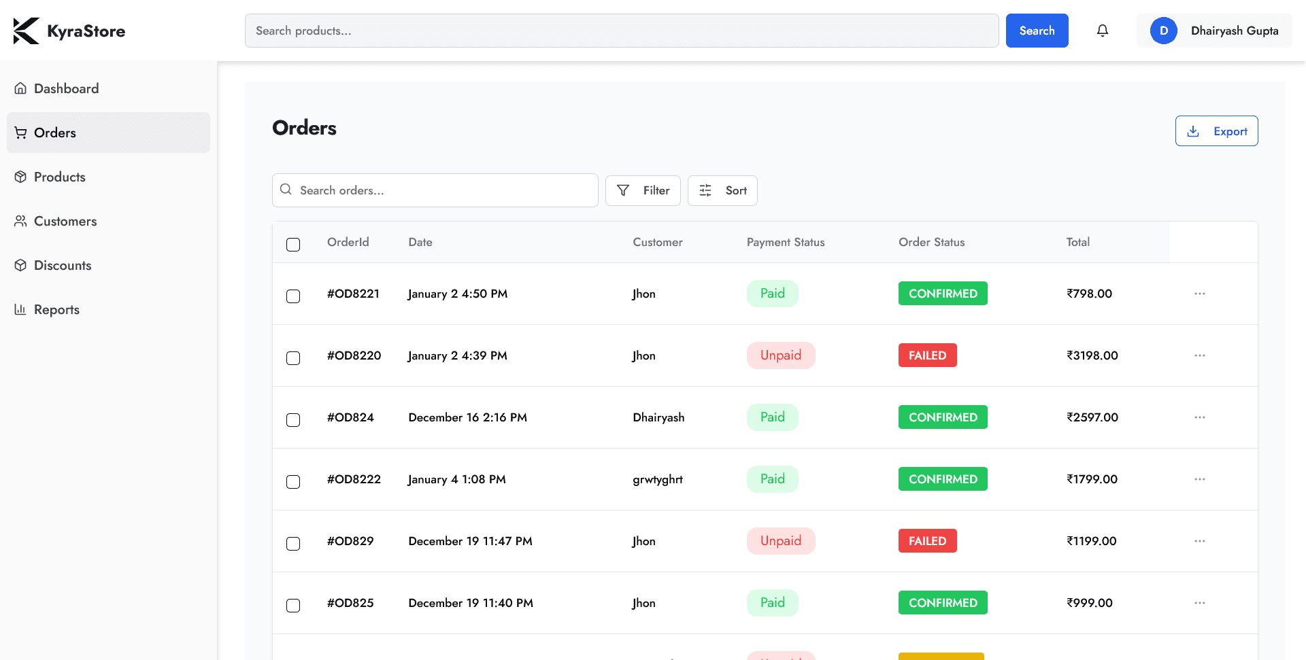Click the Customers people icon in sidebar
Image resolution: width=1306 pixels, height=660 pixels.
[x=20, y=221]
